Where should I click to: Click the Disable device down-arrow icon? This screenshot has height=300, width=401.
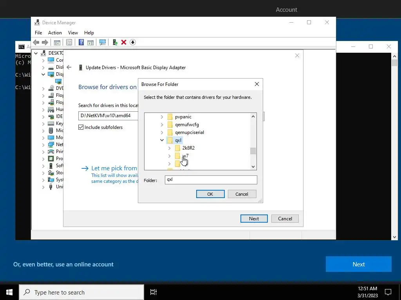[x=132, y=42]
